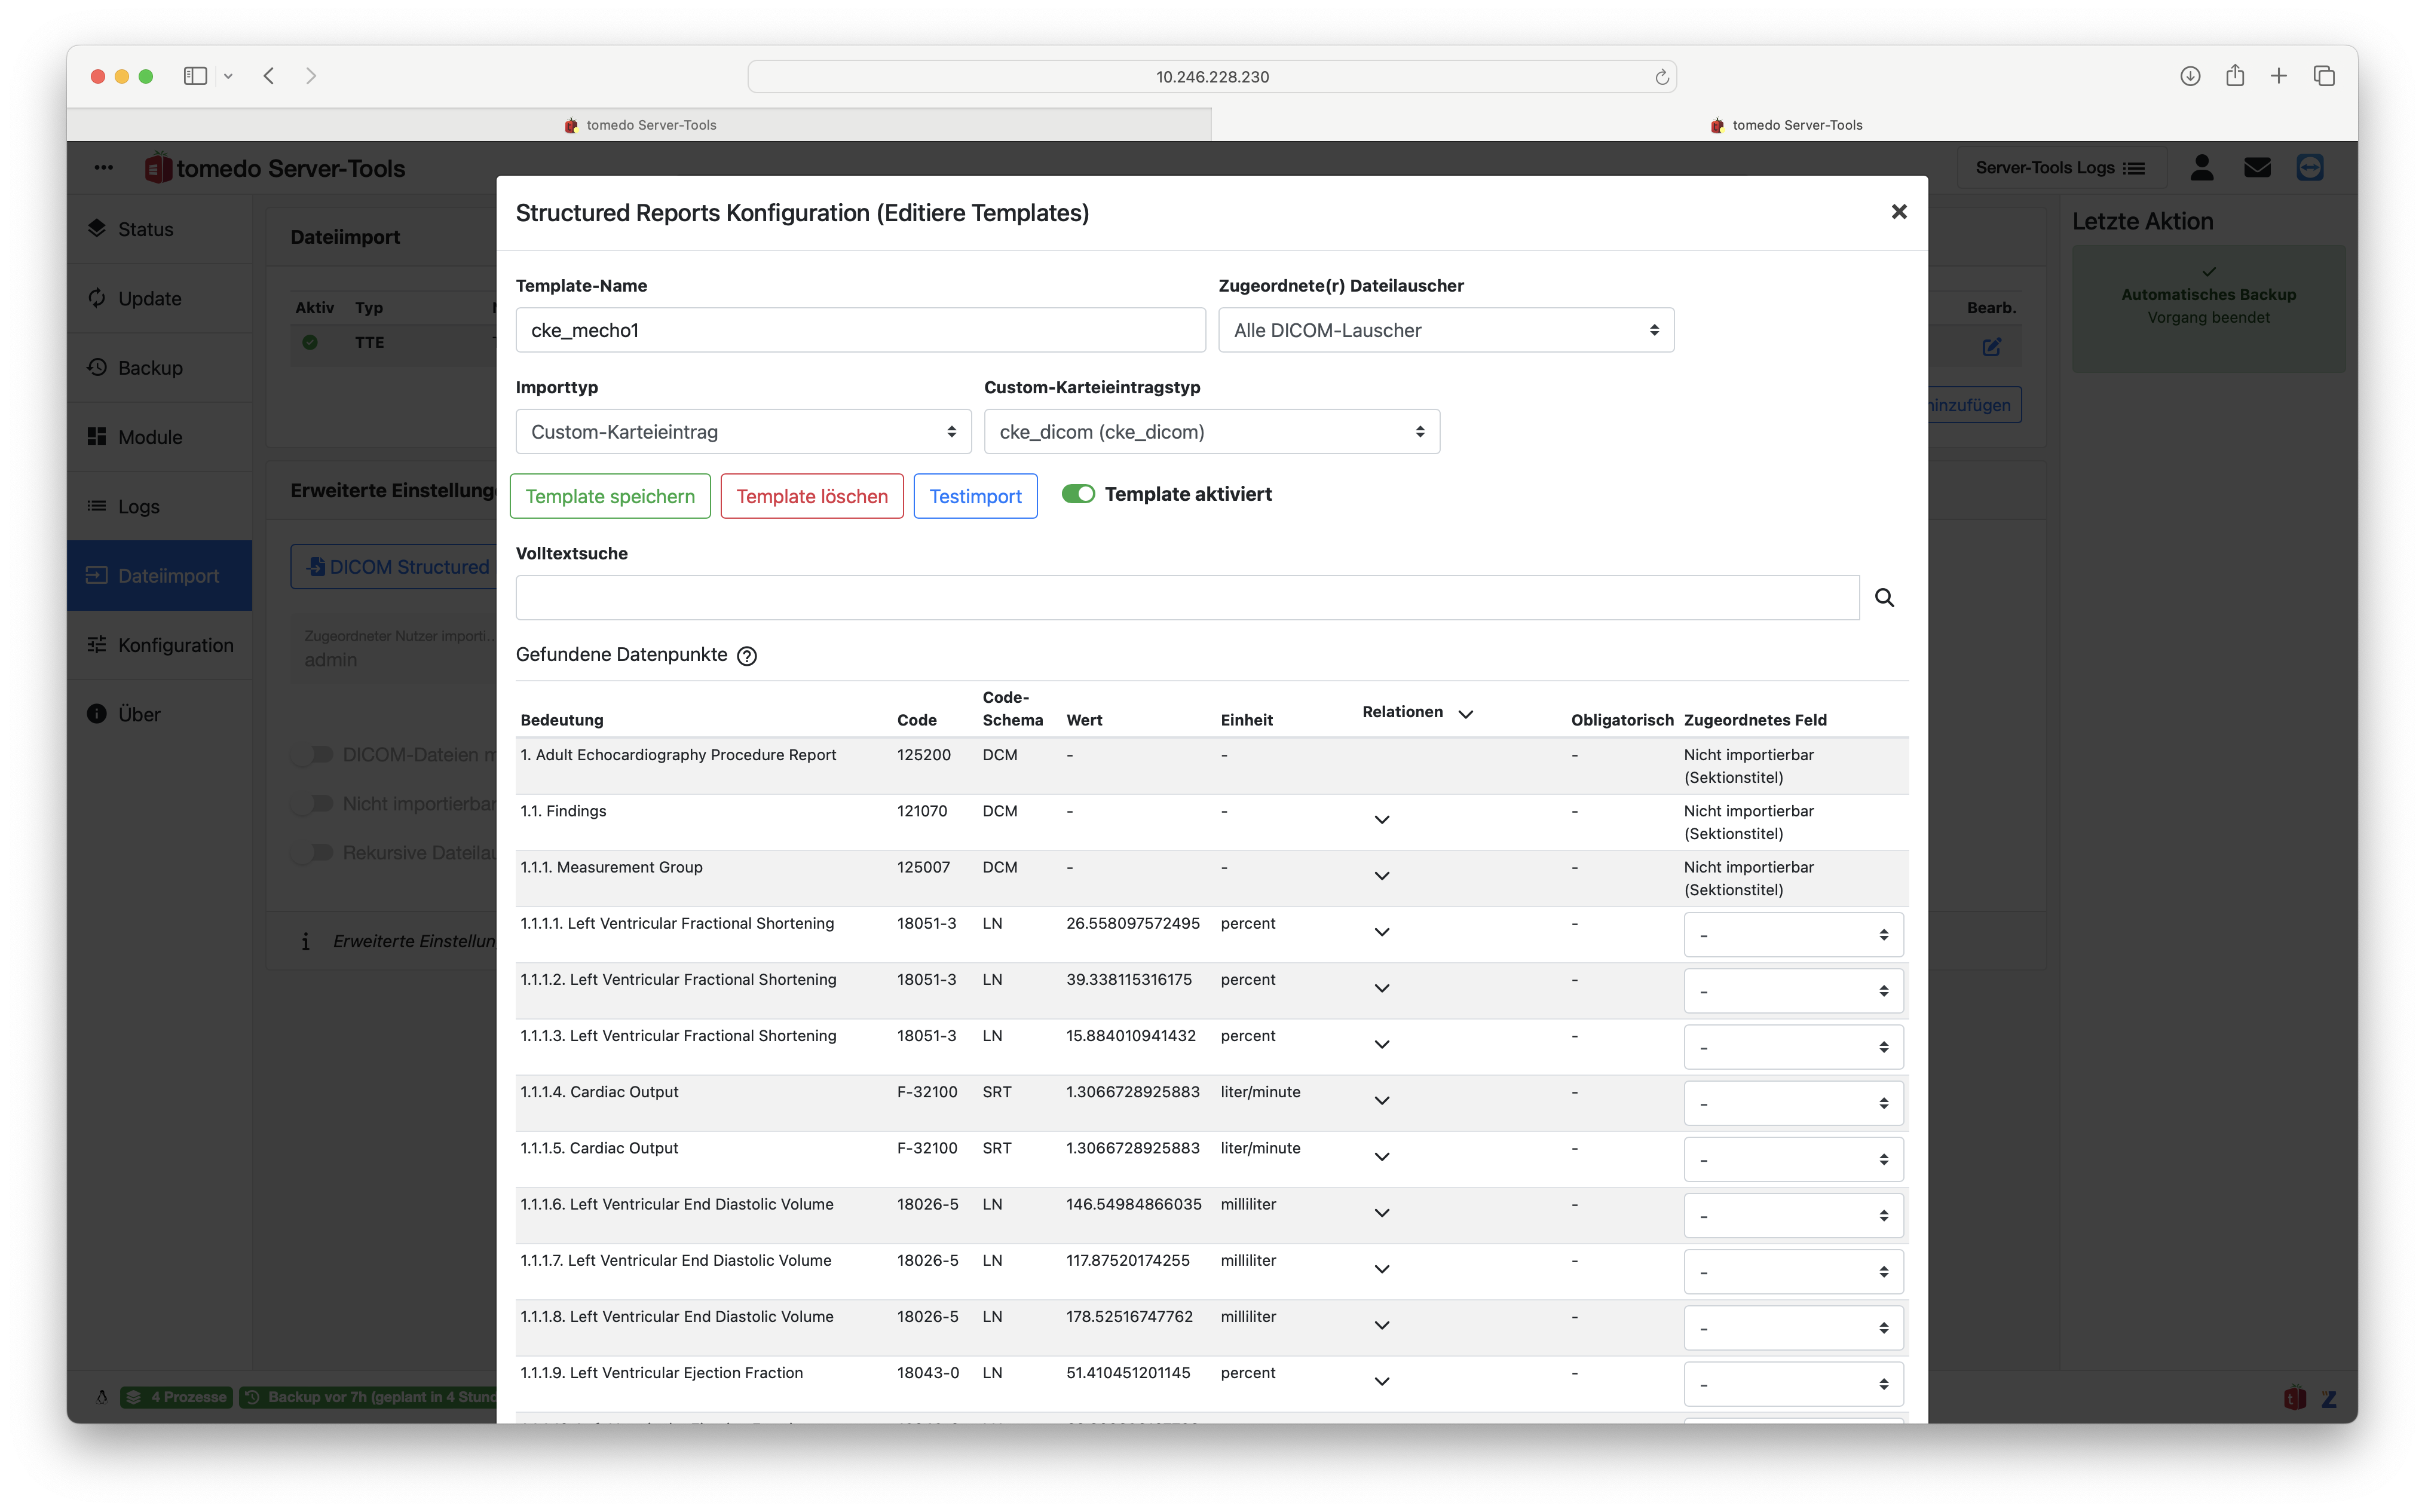Toggle the Template aktiviert switch
2425x1512 pixels.
pyautogui.click(x=1078, y=494)
